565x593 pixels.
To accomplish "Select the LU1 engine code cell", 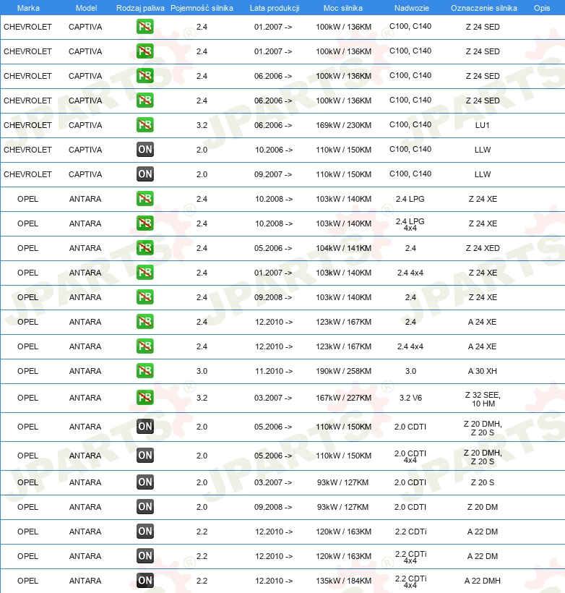I will pos(482,125).
